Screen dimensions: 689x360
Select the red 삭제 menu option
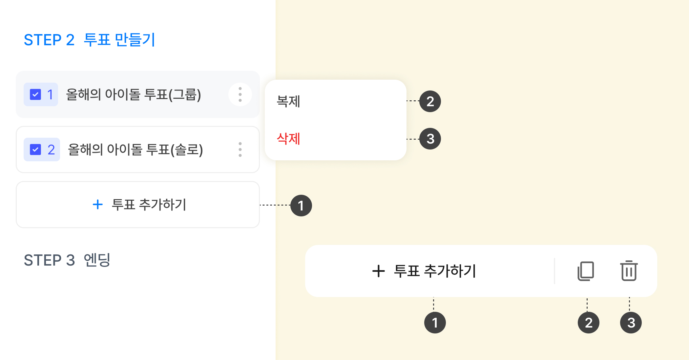point(289,139)
